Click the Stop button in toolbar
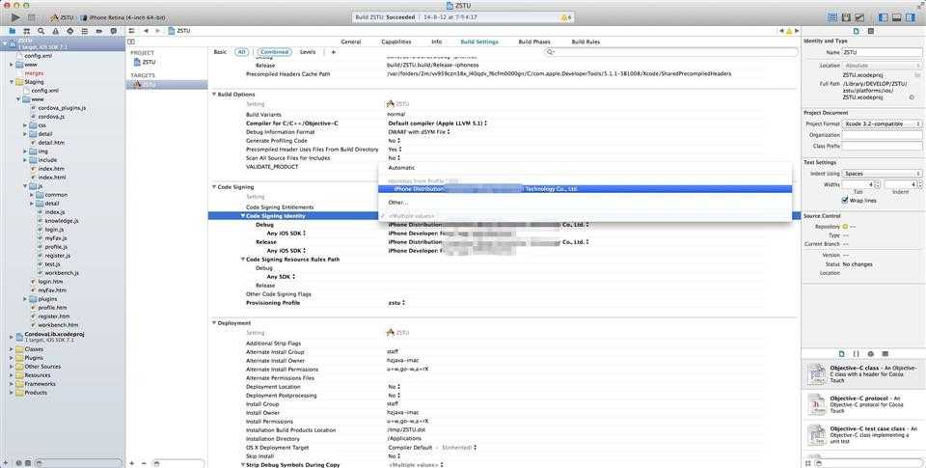Viewport: 926px width, 468px height. (x=32, y=17)
